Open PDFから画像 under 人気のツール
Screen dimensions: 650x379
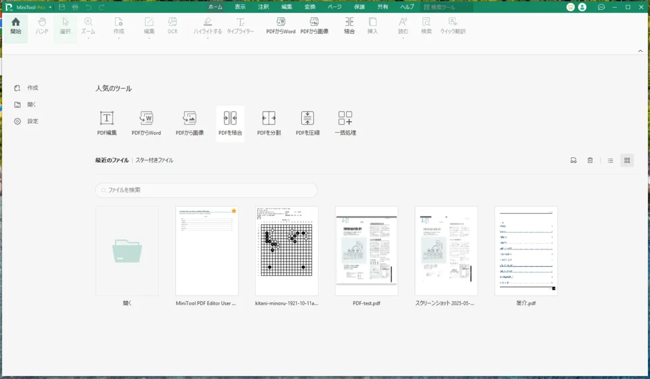(x=190, y=123)
